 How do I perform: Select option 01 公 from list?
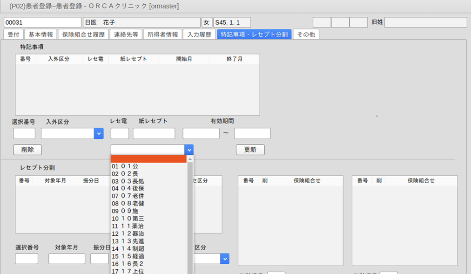click(125, 166)
